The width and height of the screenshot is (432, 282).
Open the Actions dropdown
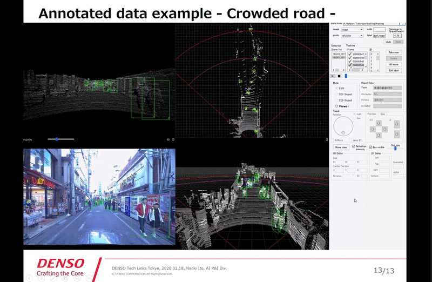click(387, 100)
